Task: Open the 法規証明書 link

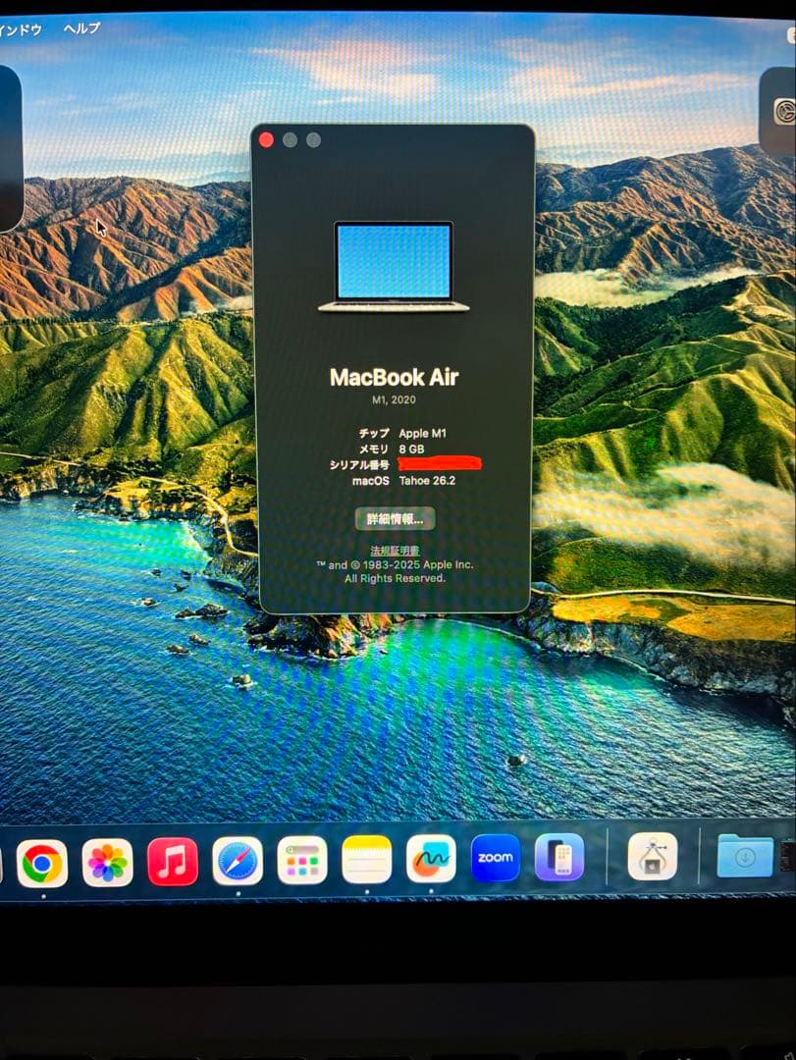Action: [x=395, y=551]
